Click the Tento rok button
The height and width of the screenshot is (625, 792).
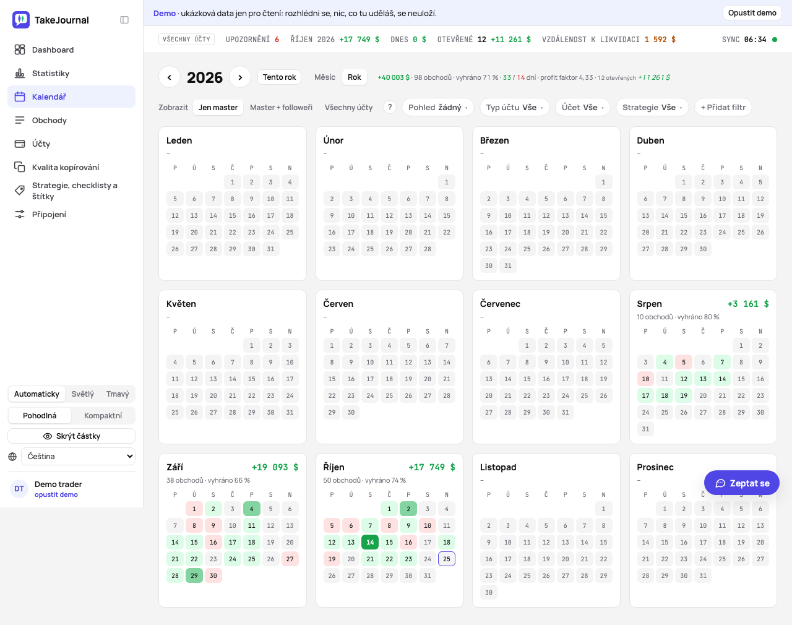[279, 77]
